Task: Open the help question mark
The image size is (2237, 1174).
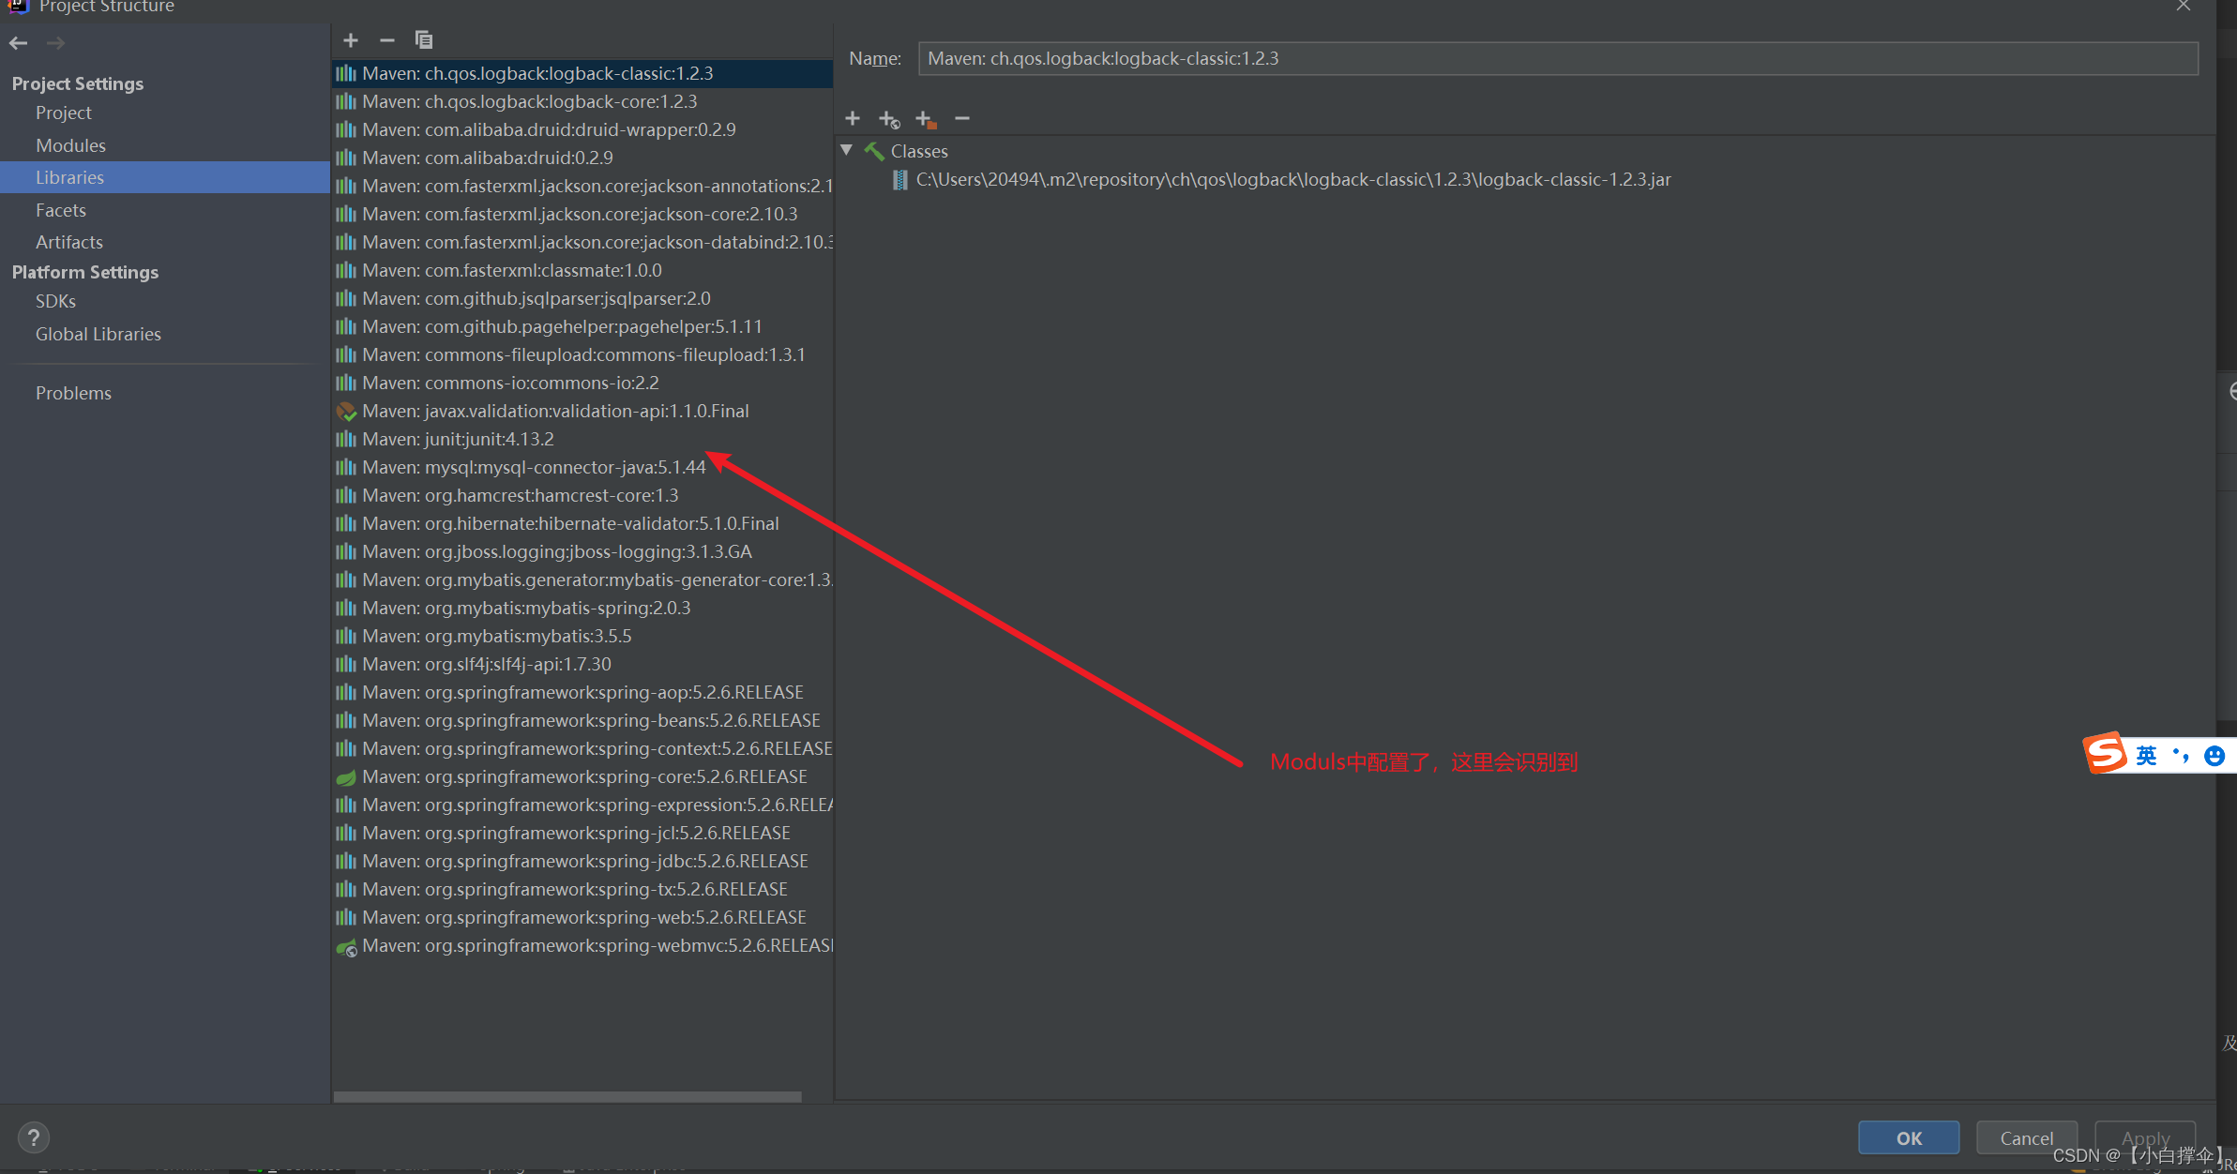Action: tap(34, 1137)
